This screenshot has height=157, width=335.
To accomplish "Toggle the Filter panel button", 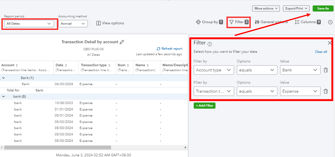I will coord(238,22).
